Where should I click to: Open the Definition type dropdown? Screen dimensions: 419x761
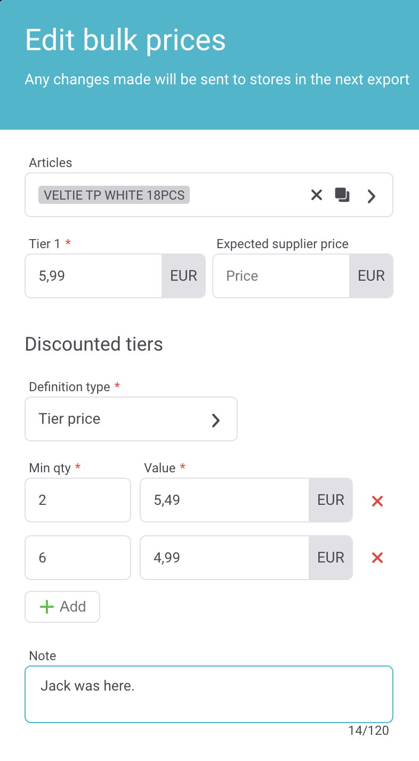click(131, 419)
